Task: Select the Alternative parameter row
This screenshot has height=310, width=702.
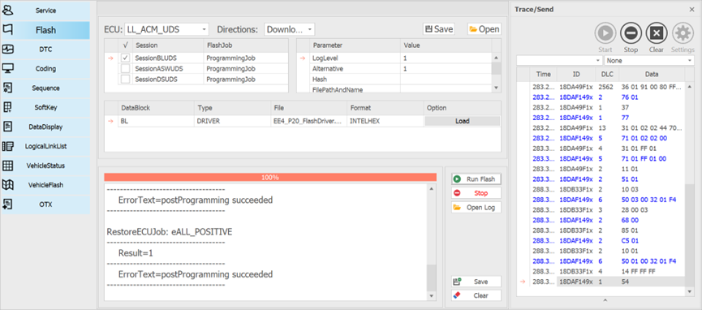Action: pos(394,68)
